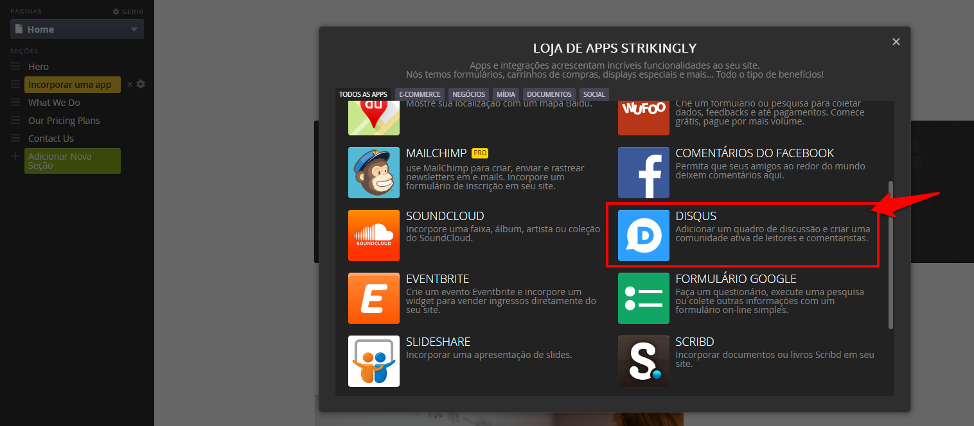Open the Home page dropdown

pyautogui.click(x=77, y=29)
